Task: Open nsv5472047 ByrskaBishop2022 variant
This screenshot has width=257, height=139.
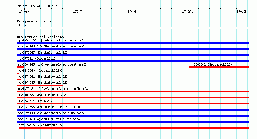Action: pos(42,52)
